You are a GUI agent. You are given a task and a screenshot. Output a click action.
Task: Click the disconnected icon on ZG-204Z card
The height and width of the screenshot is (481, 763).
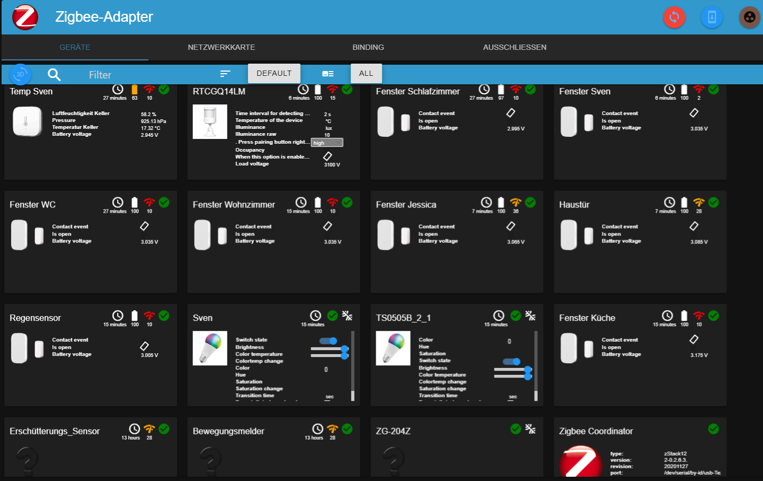(530, 428)
